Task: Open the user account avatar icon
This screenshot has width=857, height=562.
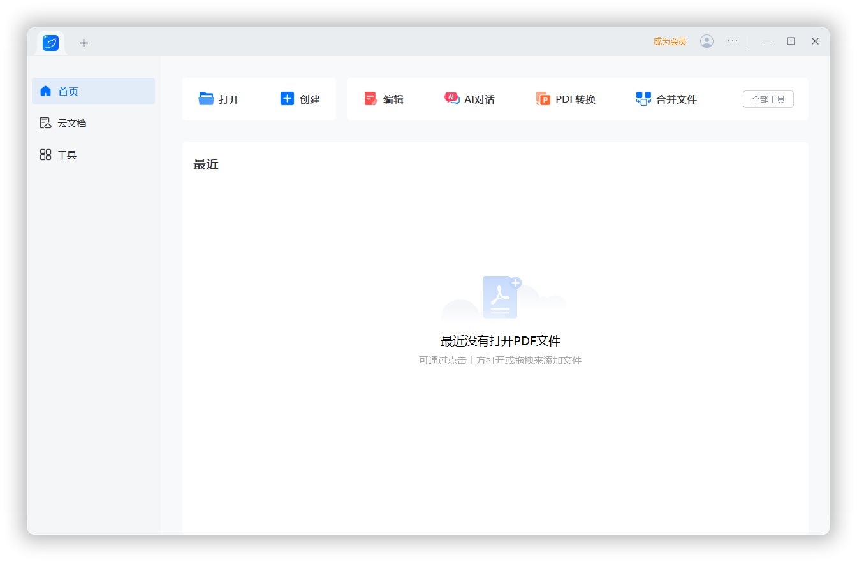Action: pyautogui.click(x=707, y=41)
